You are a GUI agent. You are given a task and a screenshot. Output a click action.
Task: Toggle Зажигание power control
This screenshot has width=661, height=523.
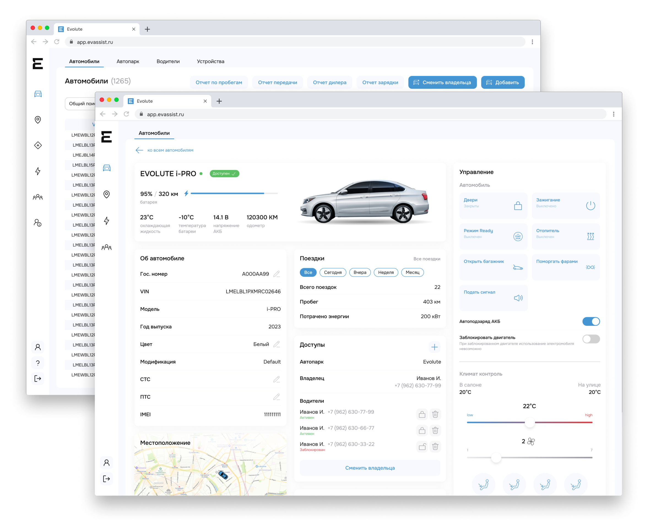pyautogui.click(x=566, y=206)
